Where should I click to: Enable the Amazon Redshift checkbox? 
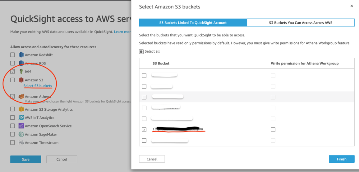13,55
